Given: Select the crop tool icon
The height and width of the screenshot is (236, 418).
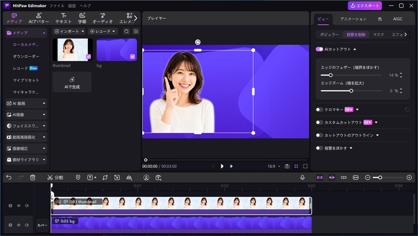Looking at the screenshot, I should (x=105, y=178).
